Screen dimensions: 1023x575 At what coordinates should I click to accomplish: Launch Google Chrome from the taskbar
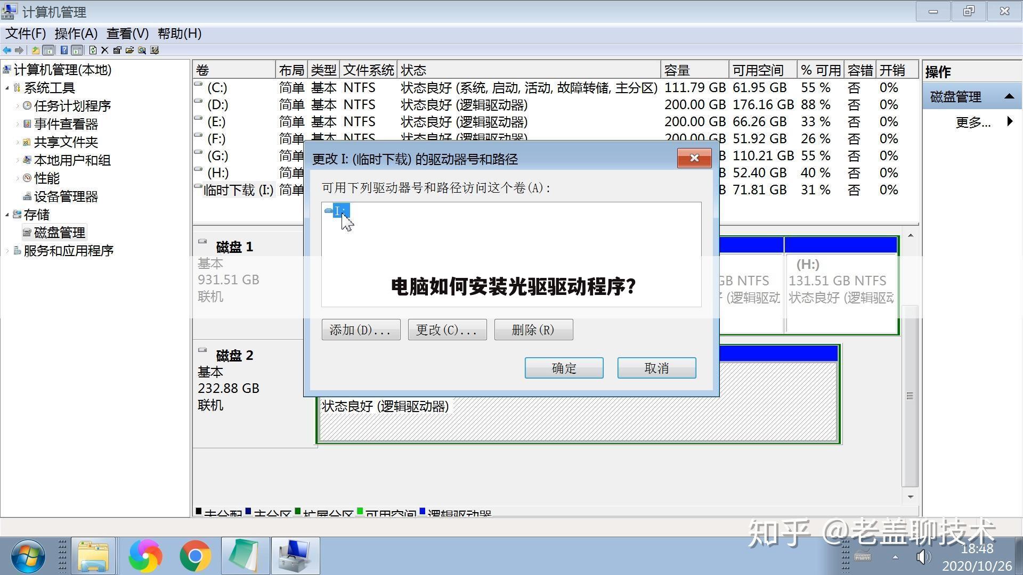pos(196,556)
